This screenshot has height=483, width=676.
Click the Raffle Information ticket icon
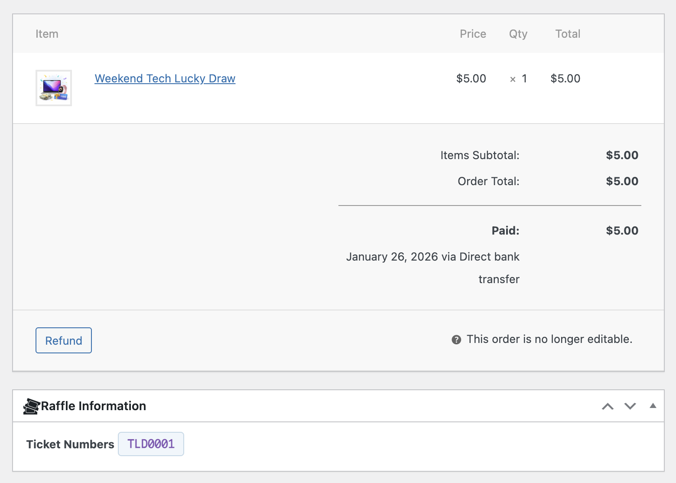pyautogui.click(x=31, y=406)
